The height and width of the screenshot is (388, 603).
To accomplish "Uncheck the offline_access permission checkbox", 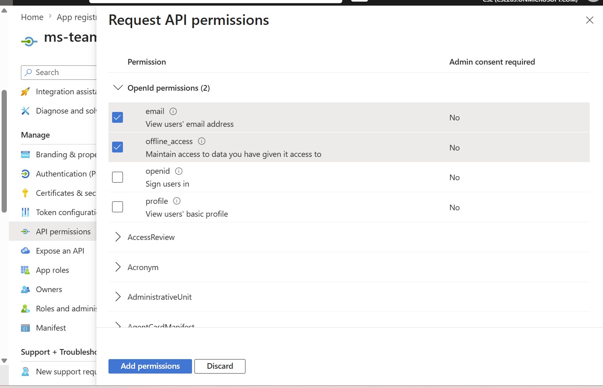I will coord(117,147).
